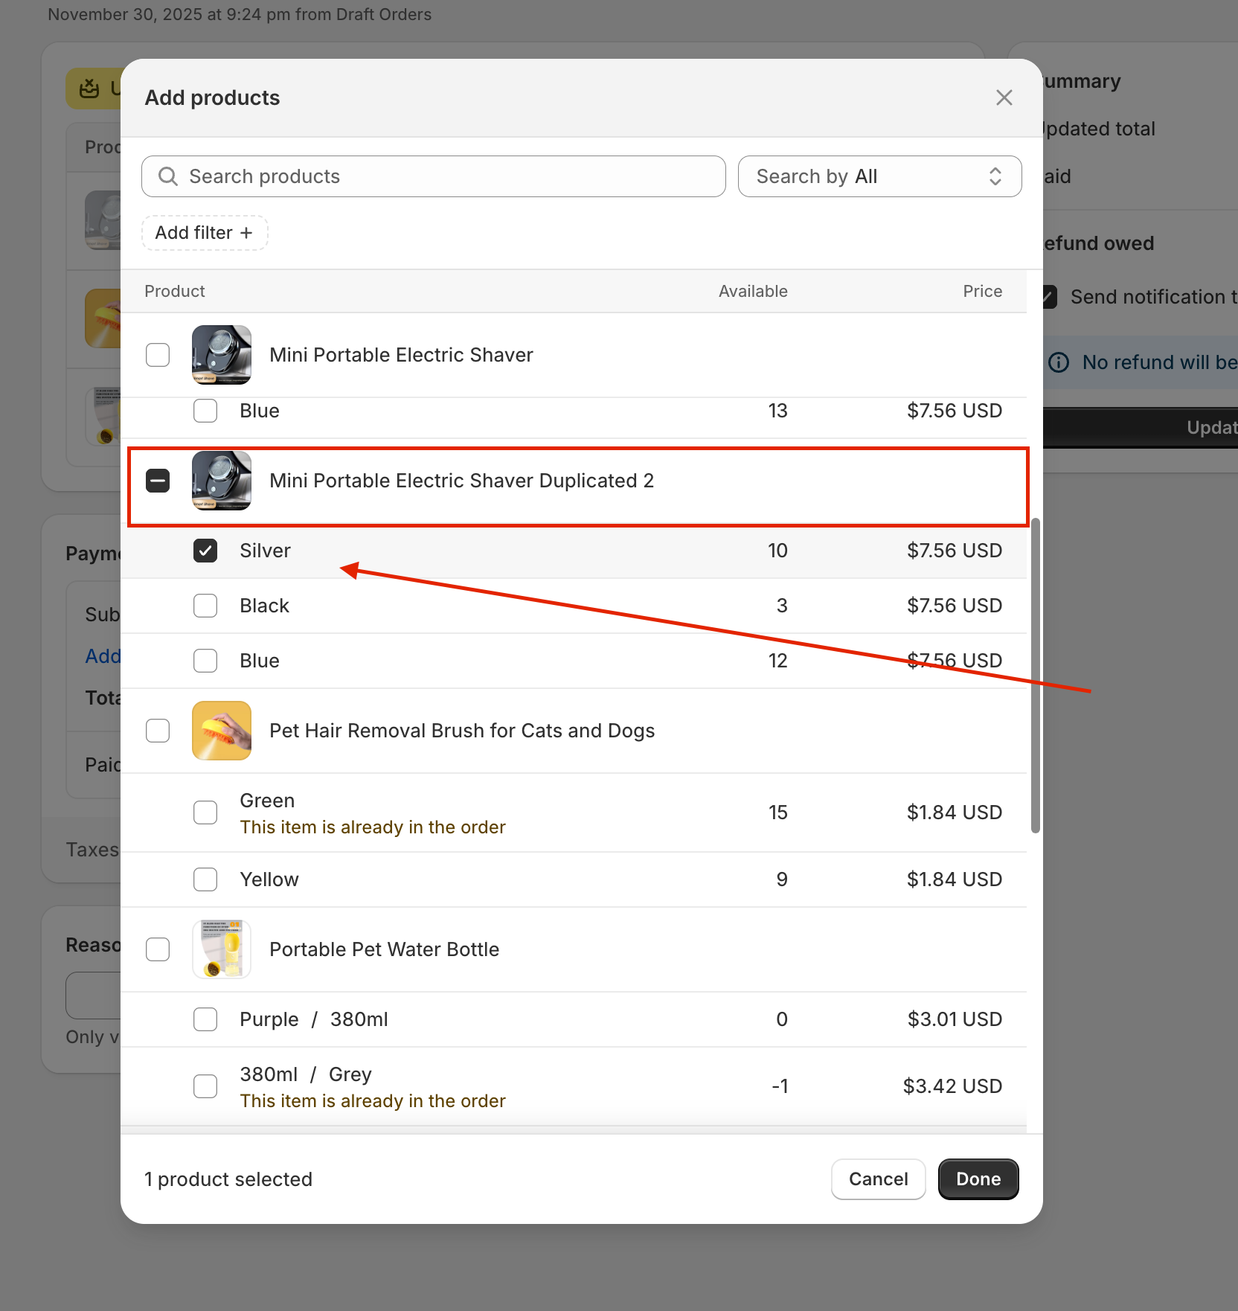Check the Purple / 380ml variant
1238x1311 pixels.
point(205,1019)
